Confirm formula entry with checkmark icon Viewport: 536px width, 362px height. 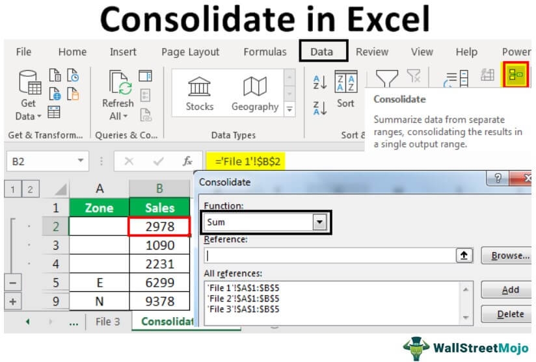pos(158,161)
